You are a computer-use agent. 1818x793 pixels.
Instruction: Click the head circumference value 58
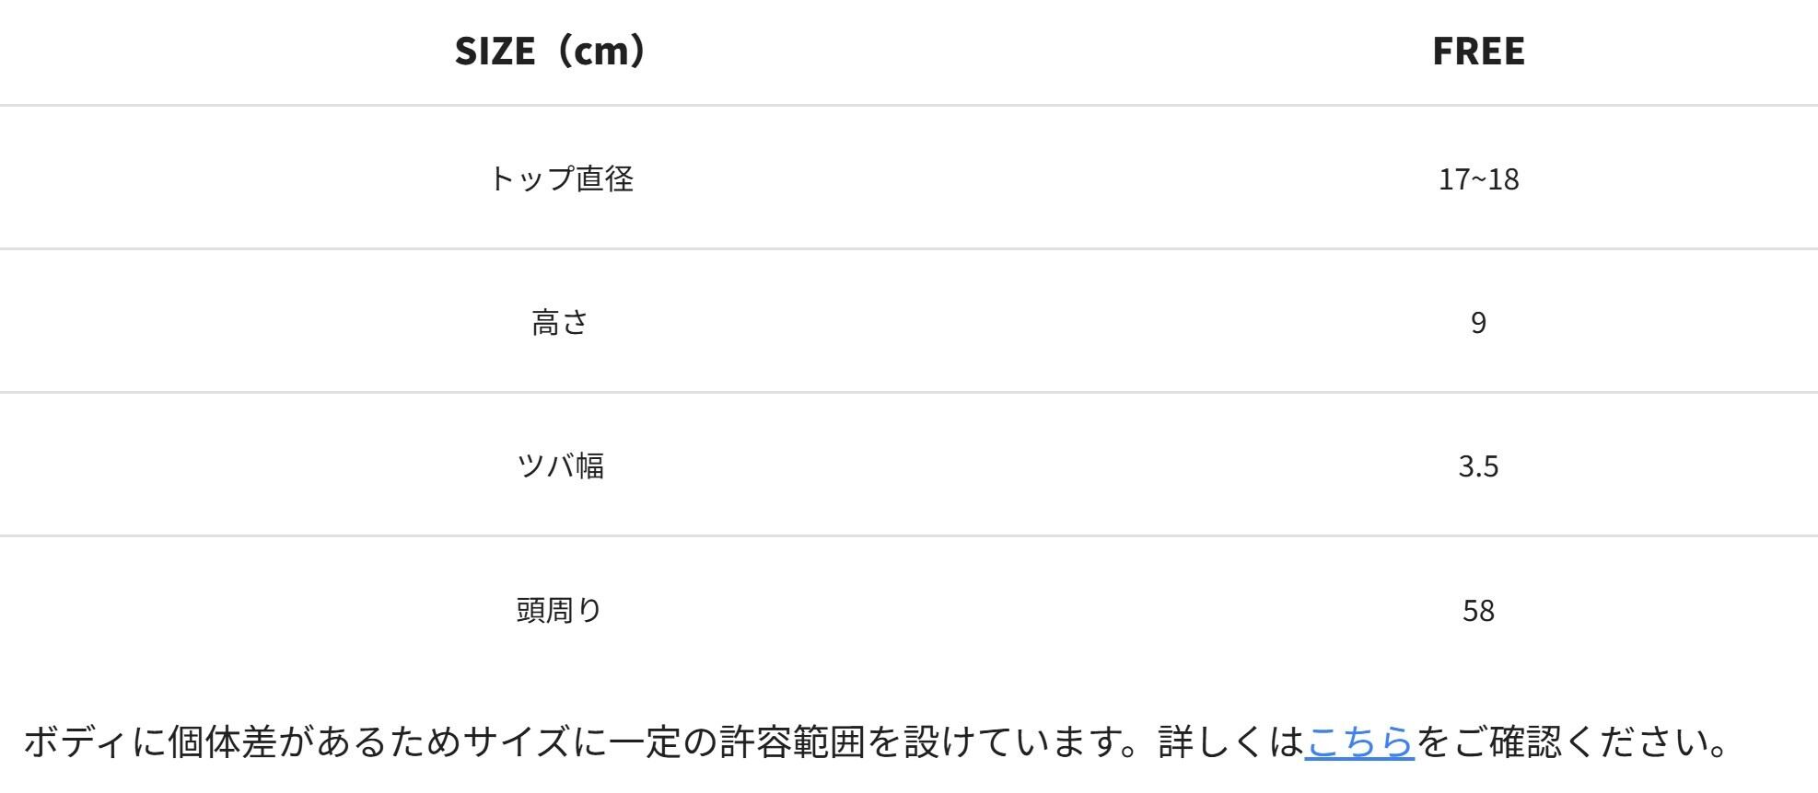1478,610
